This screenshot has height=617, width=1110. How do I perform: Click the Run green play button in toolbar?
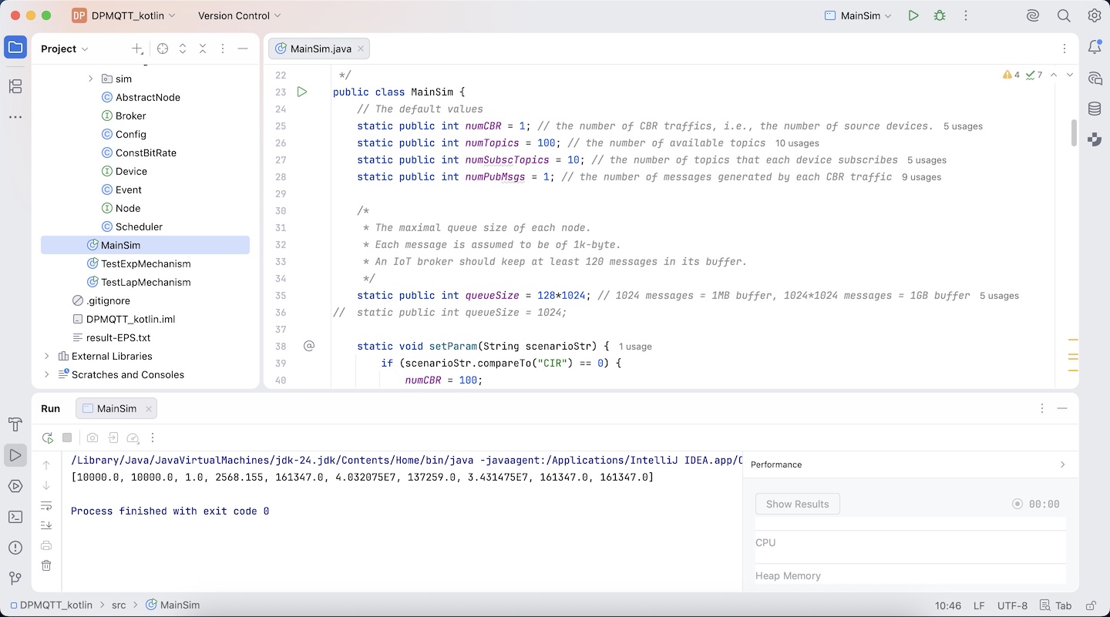click(x=913, y=15)
